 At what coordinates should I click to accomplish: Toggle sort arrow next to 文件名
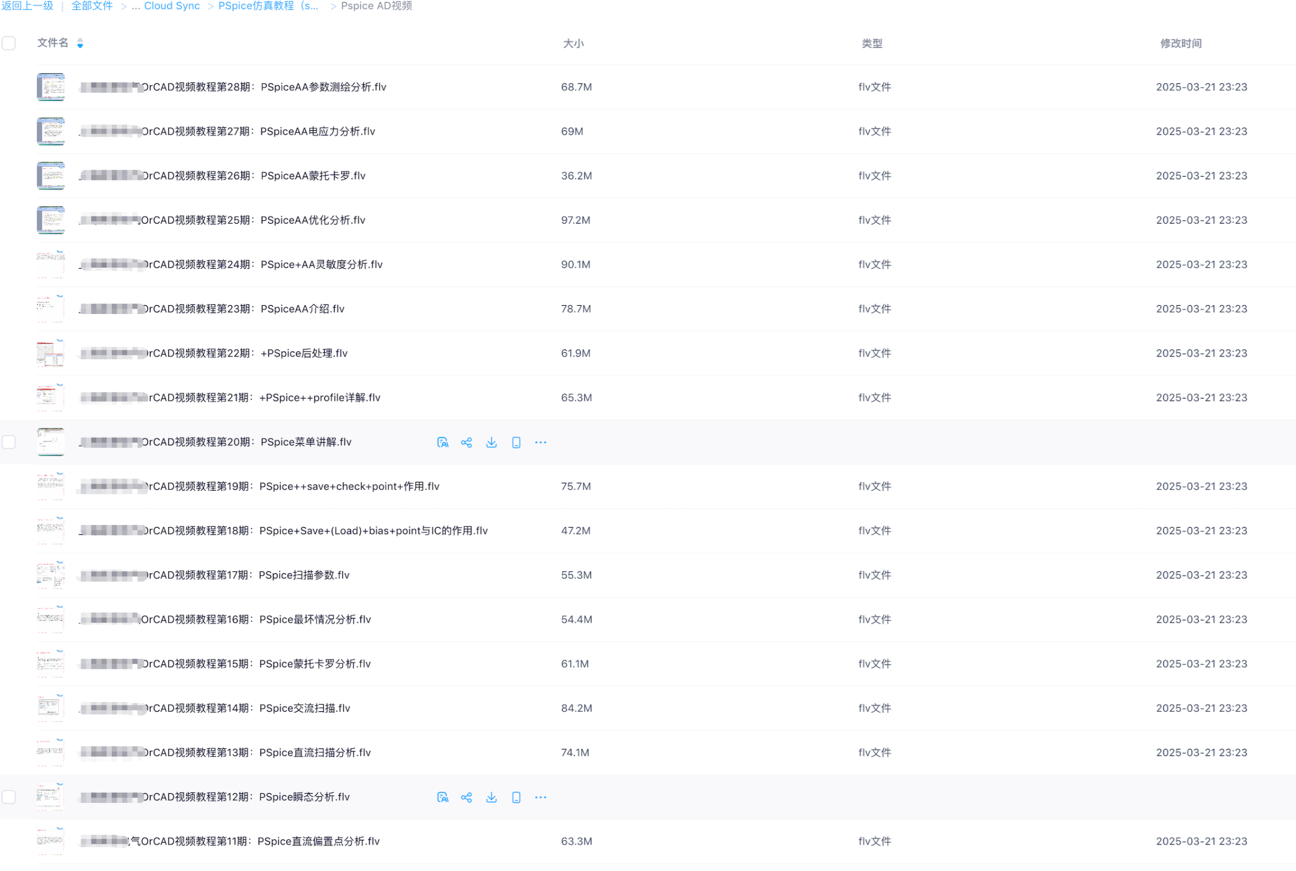80,43
